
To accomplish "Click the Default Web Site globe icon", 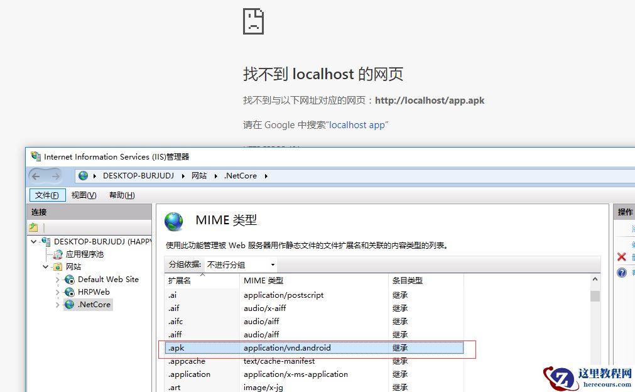I will (x=70, y=280).
